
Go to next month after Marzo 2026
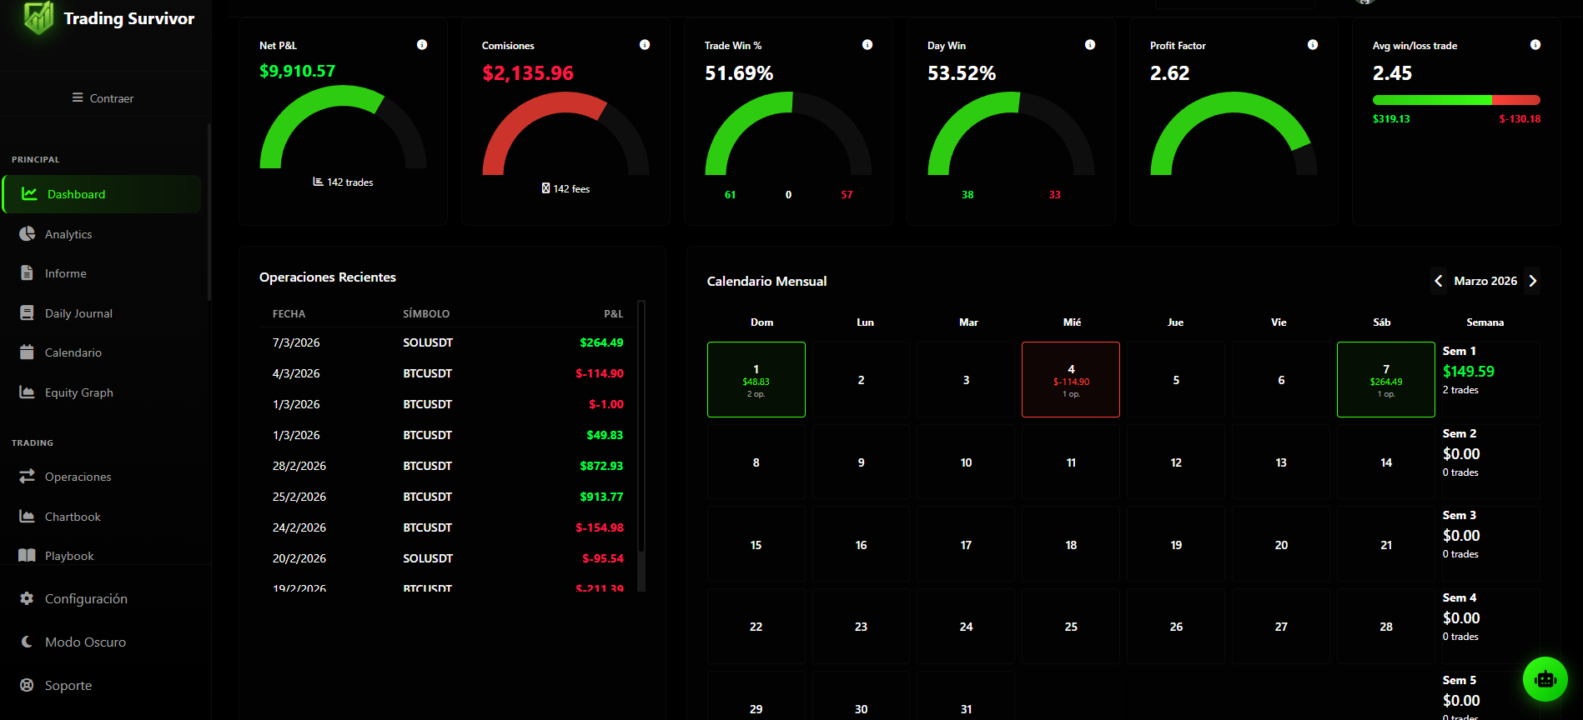[1533, 281]
